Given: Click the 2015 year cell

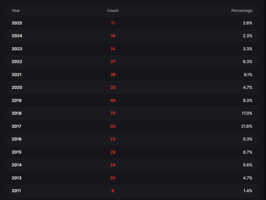Looking at the screenshot, I should (16, 152).
